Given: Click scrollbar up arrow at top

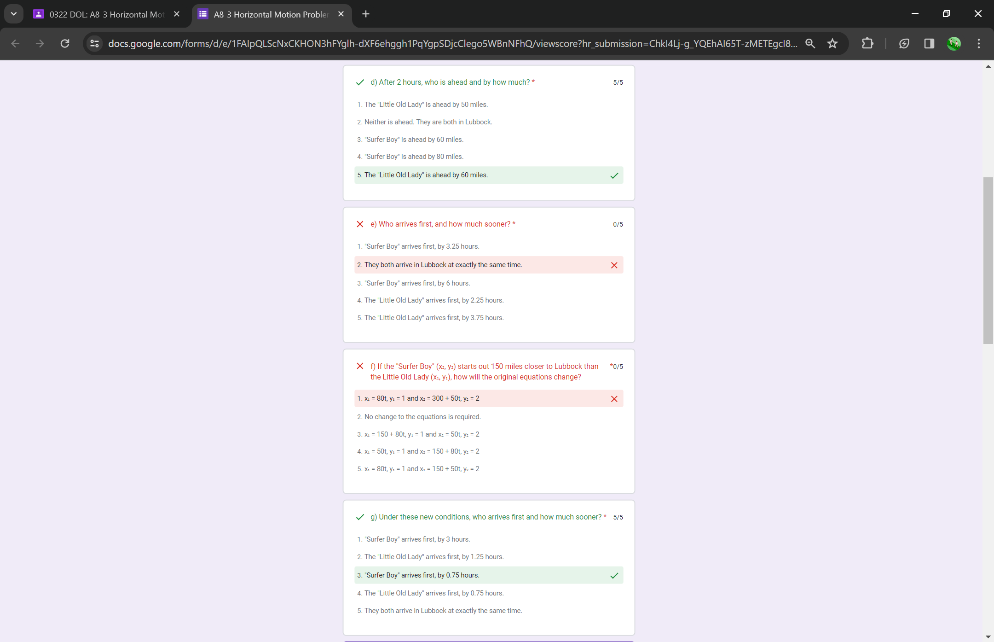Looking at the screenshot, I should 988,67.
